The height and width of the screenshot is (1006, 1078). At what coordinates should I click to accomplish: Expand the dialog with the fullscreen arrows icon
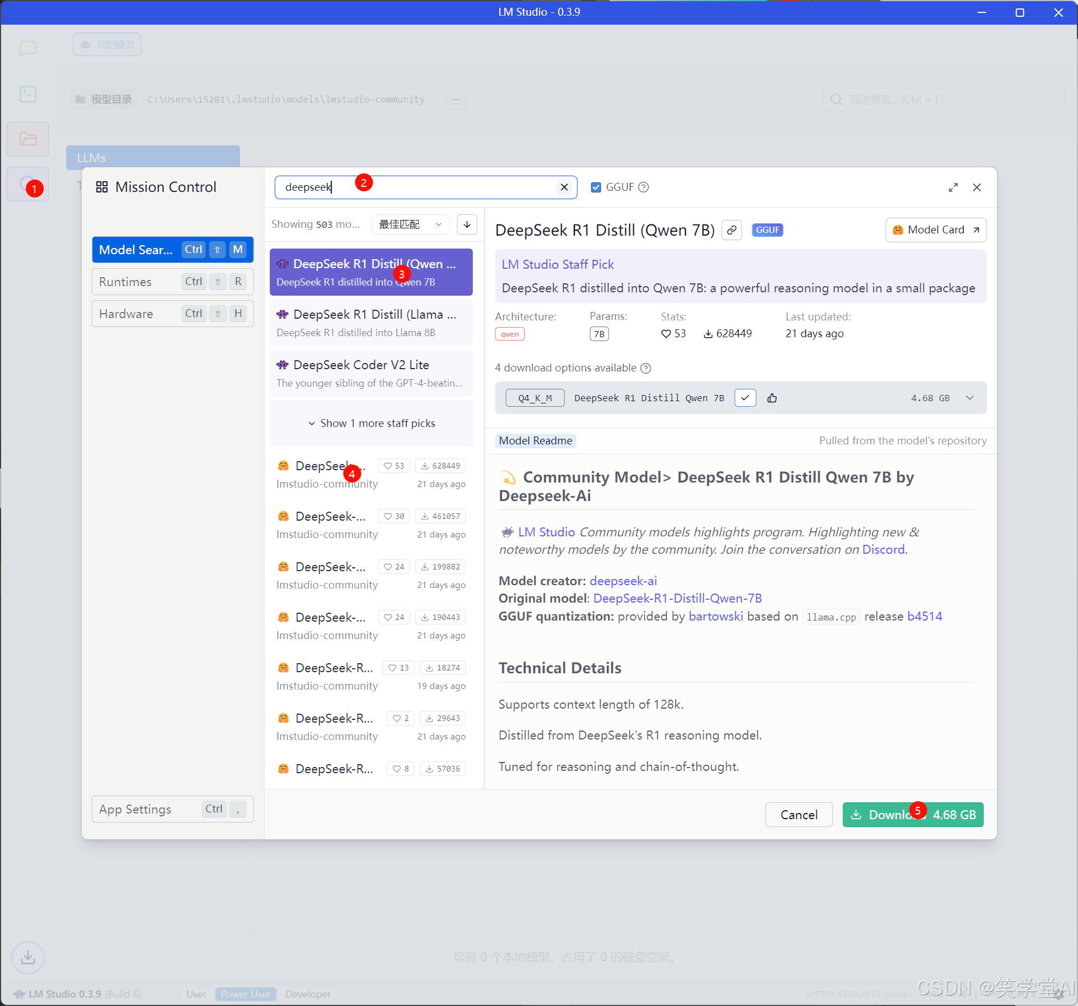coord(953,187)
